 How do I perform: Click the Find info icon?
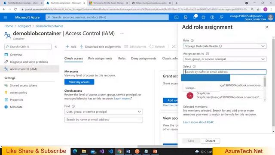tap(73, 106)
